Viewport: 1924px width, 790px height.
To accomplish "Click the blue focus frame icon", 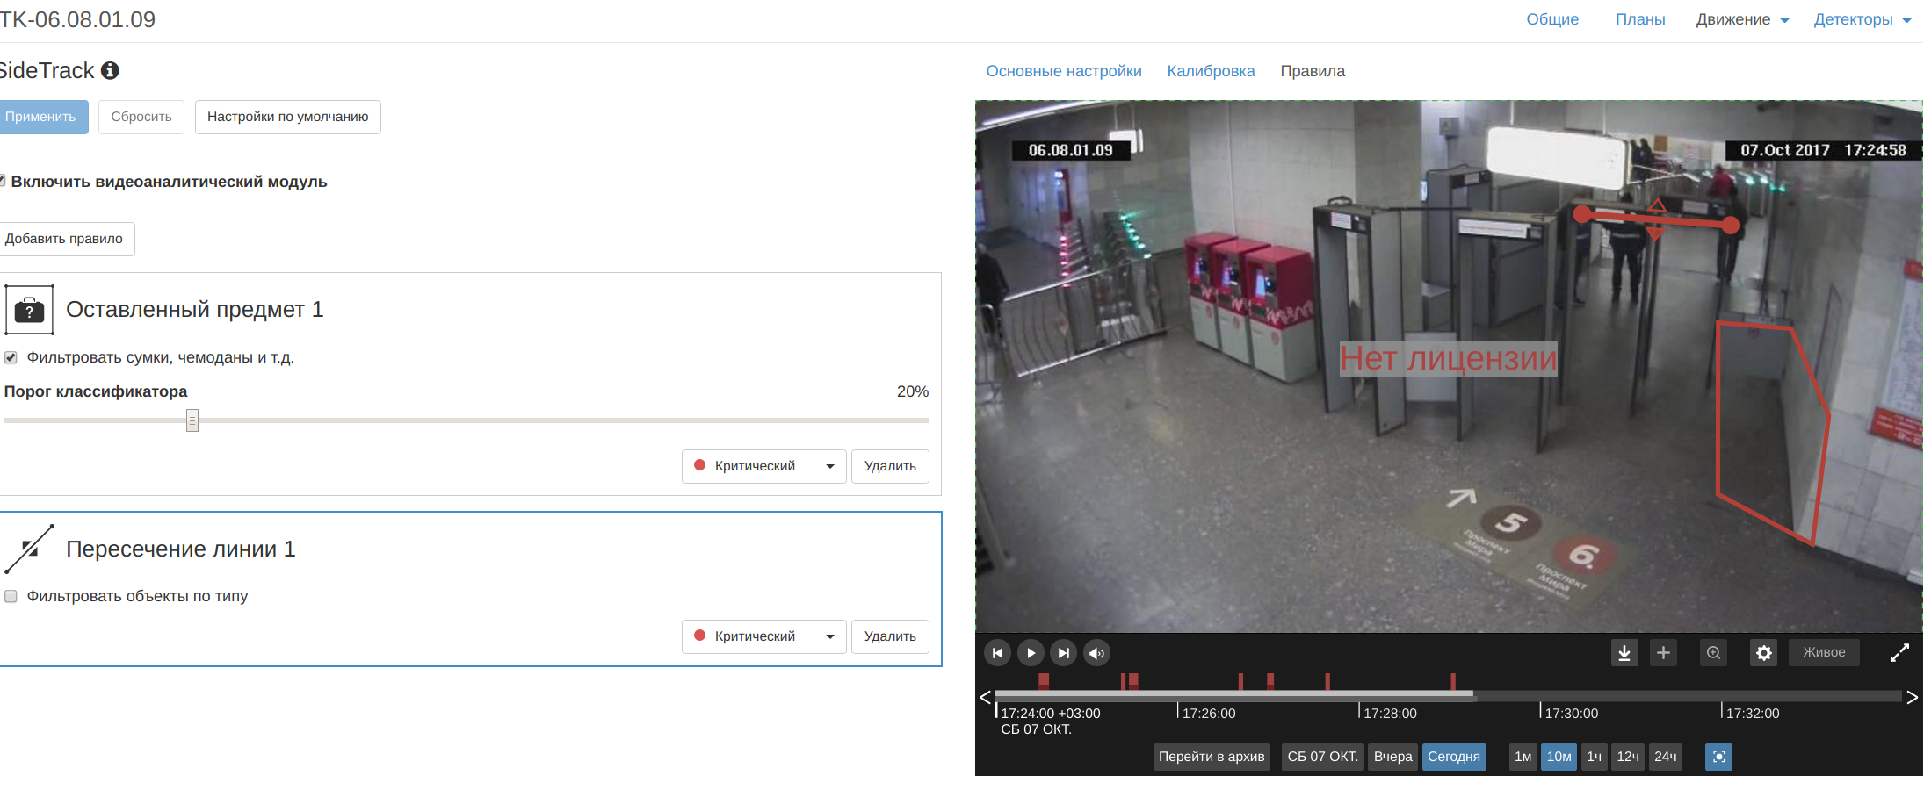I will coord(1718,757).
